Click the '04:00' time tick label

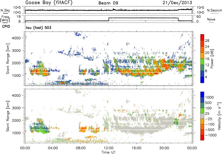tap(53, 148)
